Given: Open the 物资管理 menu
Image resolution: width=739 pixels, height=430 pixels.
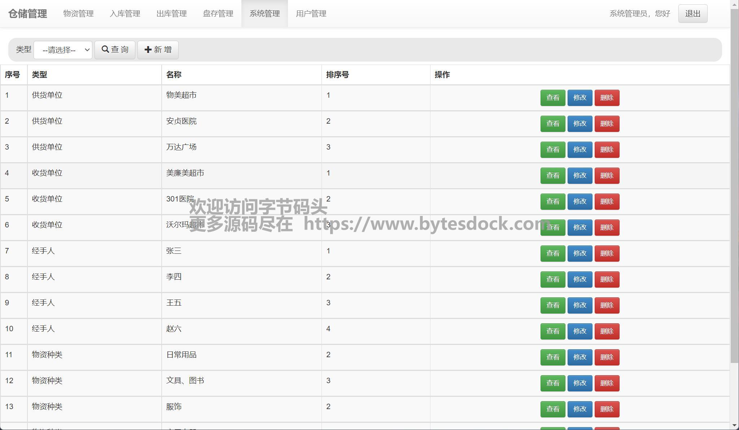Looking at the screenshot, I should tap(78, 14).
